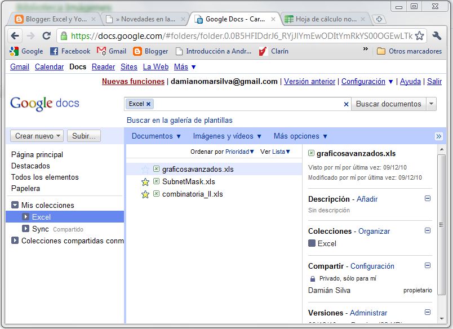
Task: Click the Buscar documentos button
Action: point(389,104)
